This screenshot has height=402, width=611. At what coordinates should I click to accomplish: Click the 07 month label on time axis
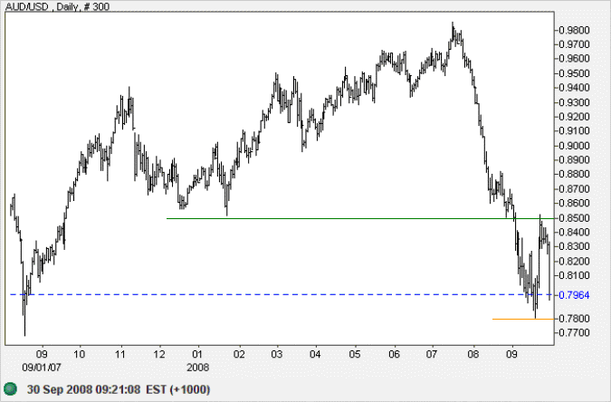tap(432, 354)
